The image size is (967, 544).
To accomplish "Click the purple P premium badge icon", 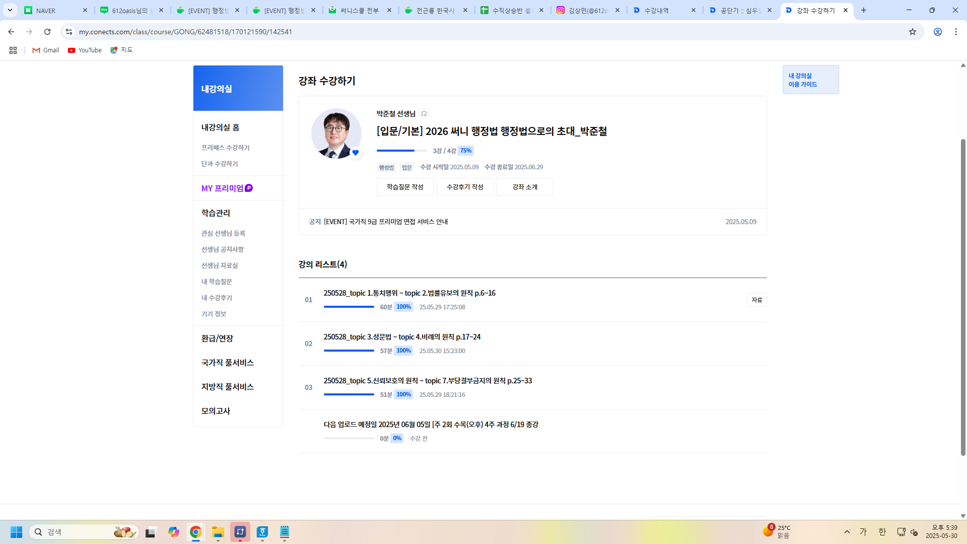I will [x=249, y=188].
